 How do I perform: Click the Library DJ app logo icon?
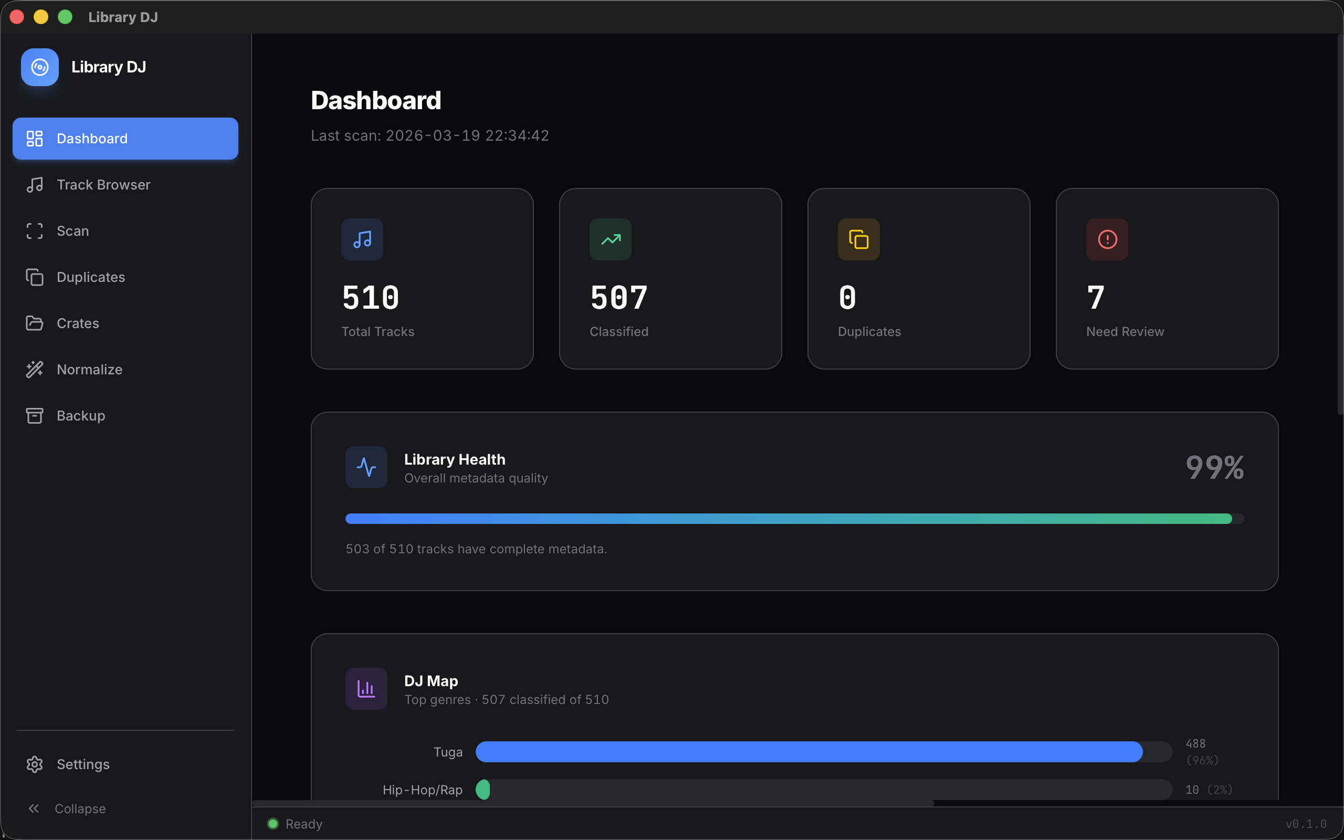39,67
